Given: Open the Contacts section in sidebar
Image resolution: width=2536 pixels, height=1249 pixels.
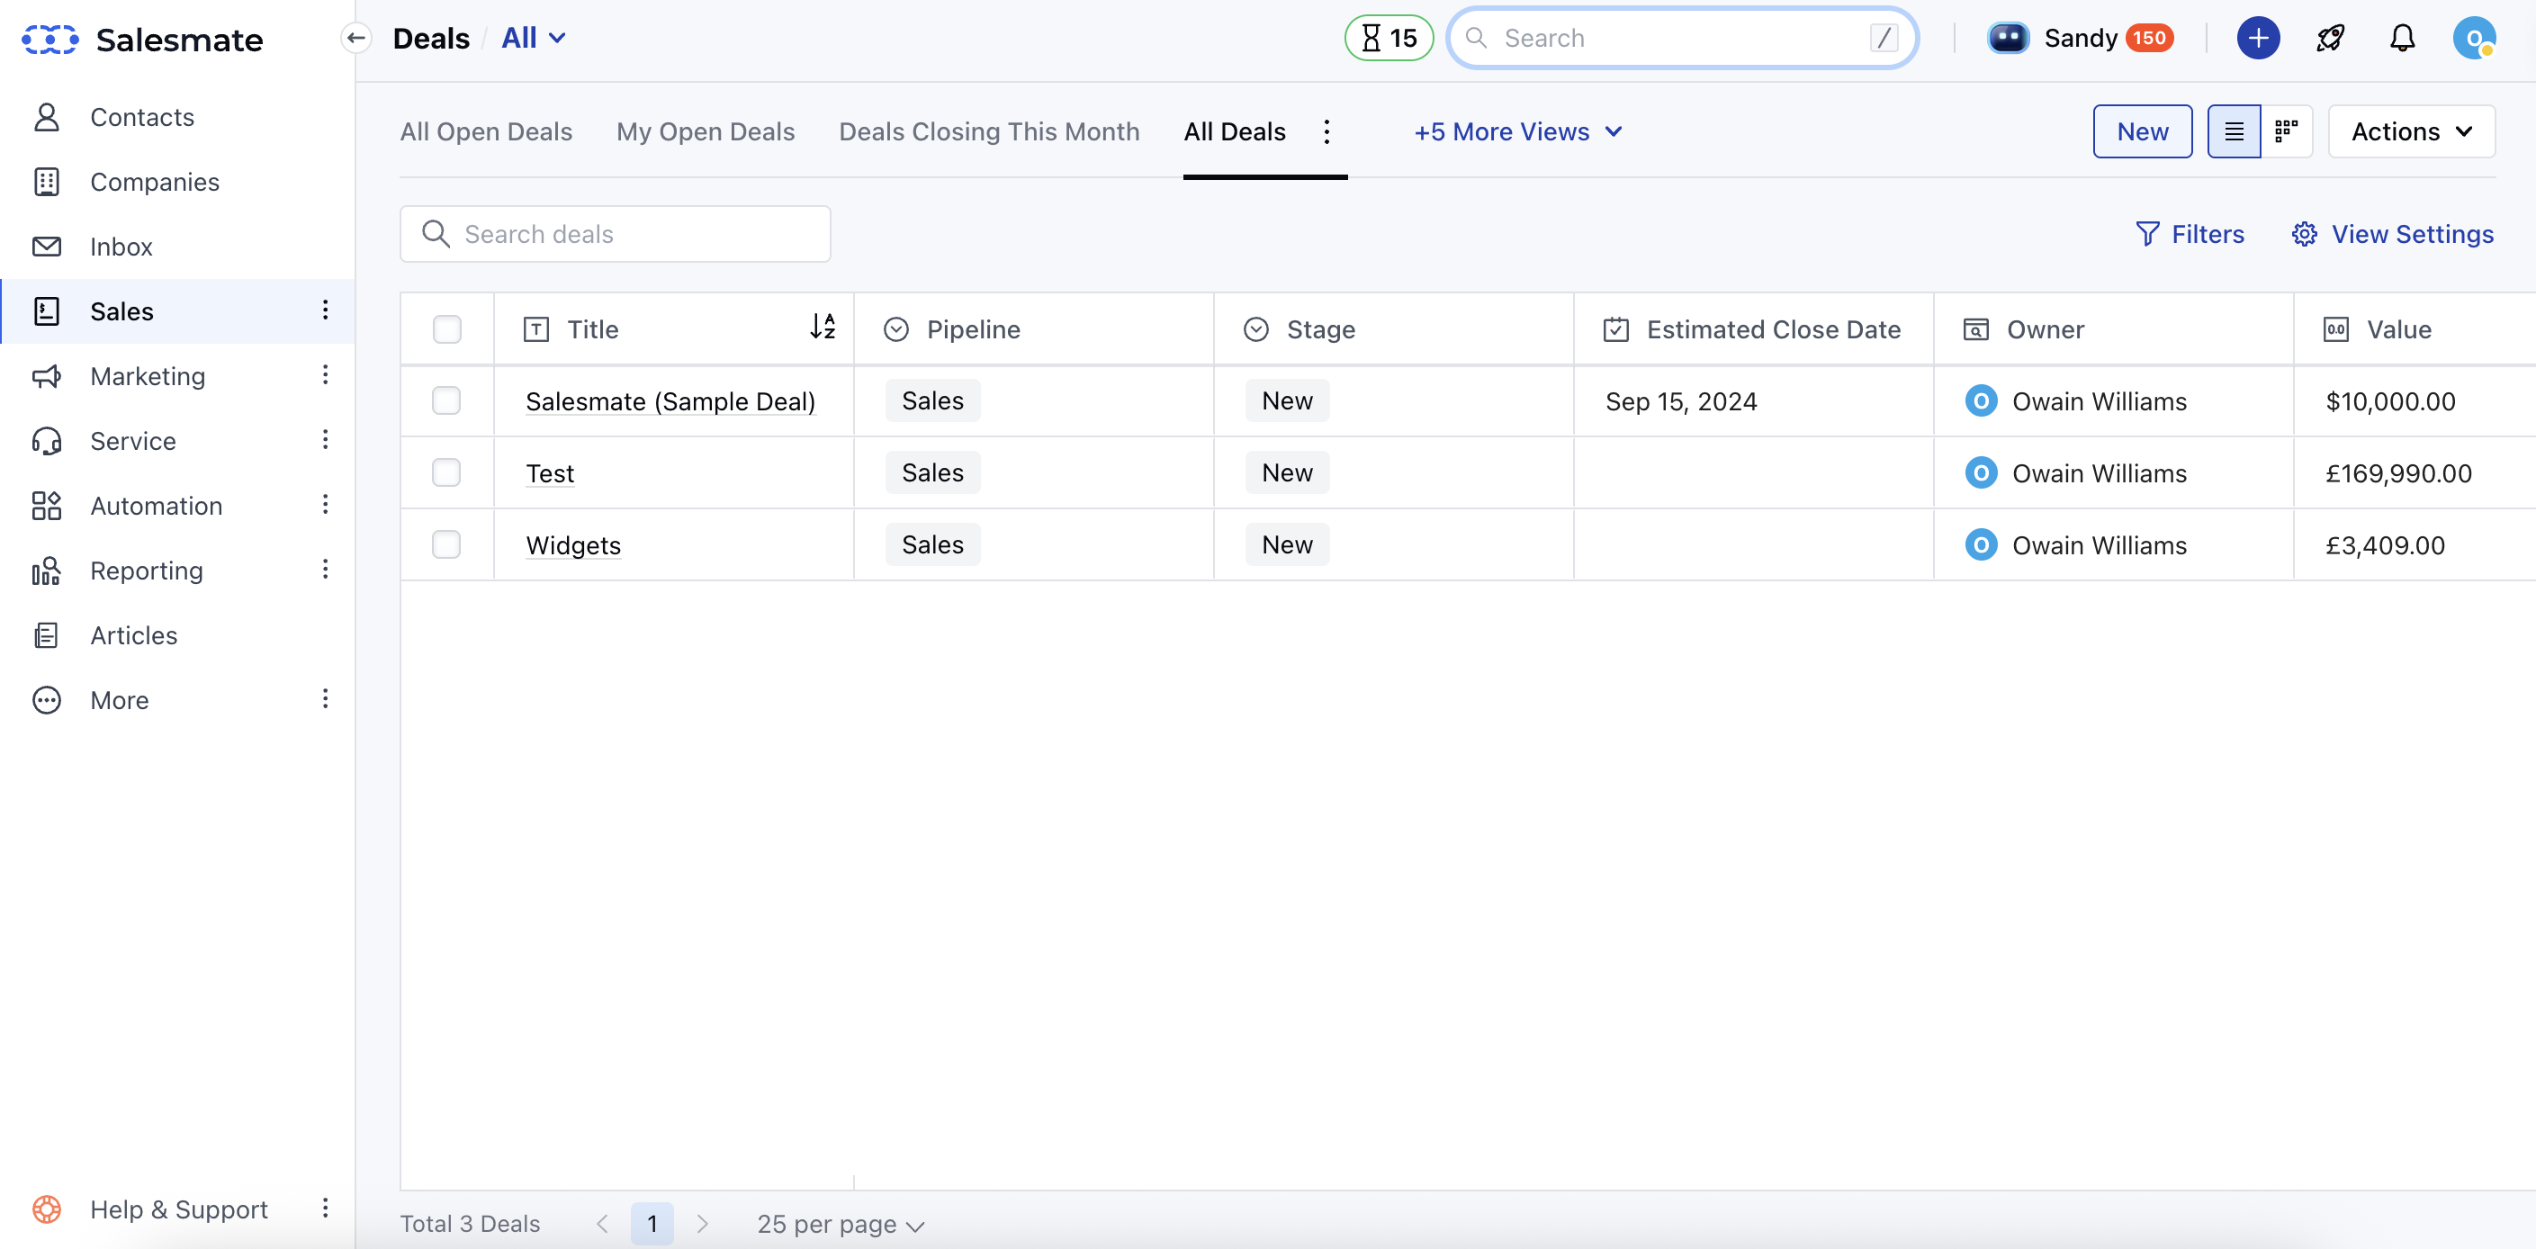Looking at the screenshot, I should (x=142, y=117).
